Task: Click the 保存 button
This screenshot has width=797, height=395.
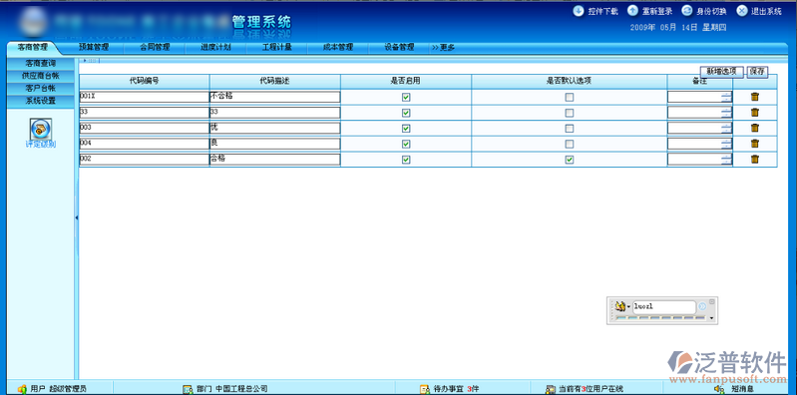Action: 757,72
